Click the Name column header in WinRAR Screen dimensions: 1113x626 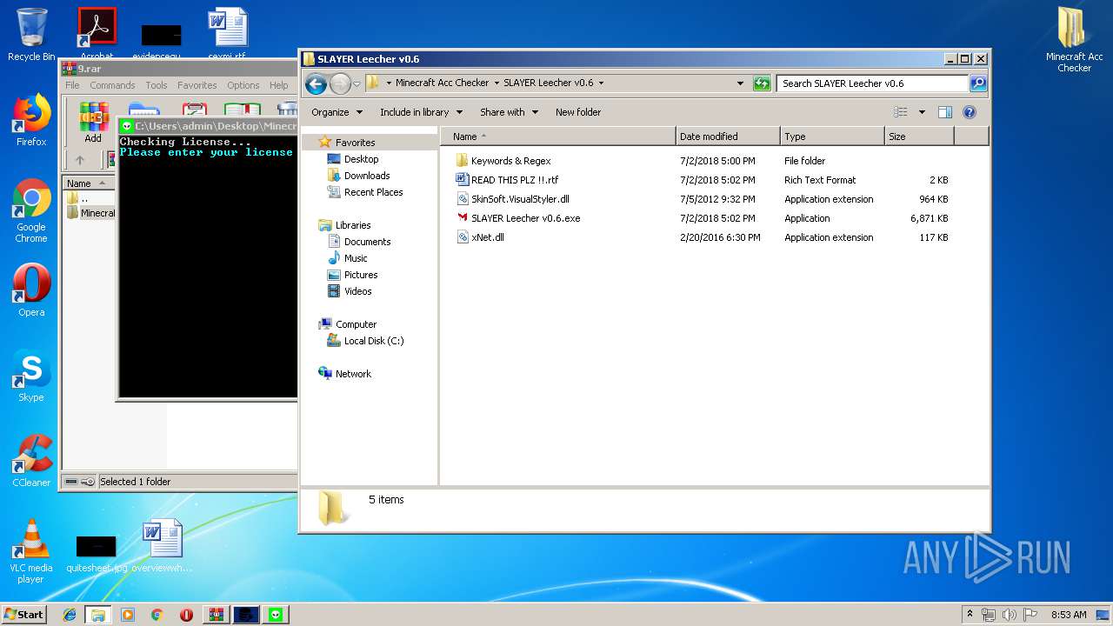(88, 183)
